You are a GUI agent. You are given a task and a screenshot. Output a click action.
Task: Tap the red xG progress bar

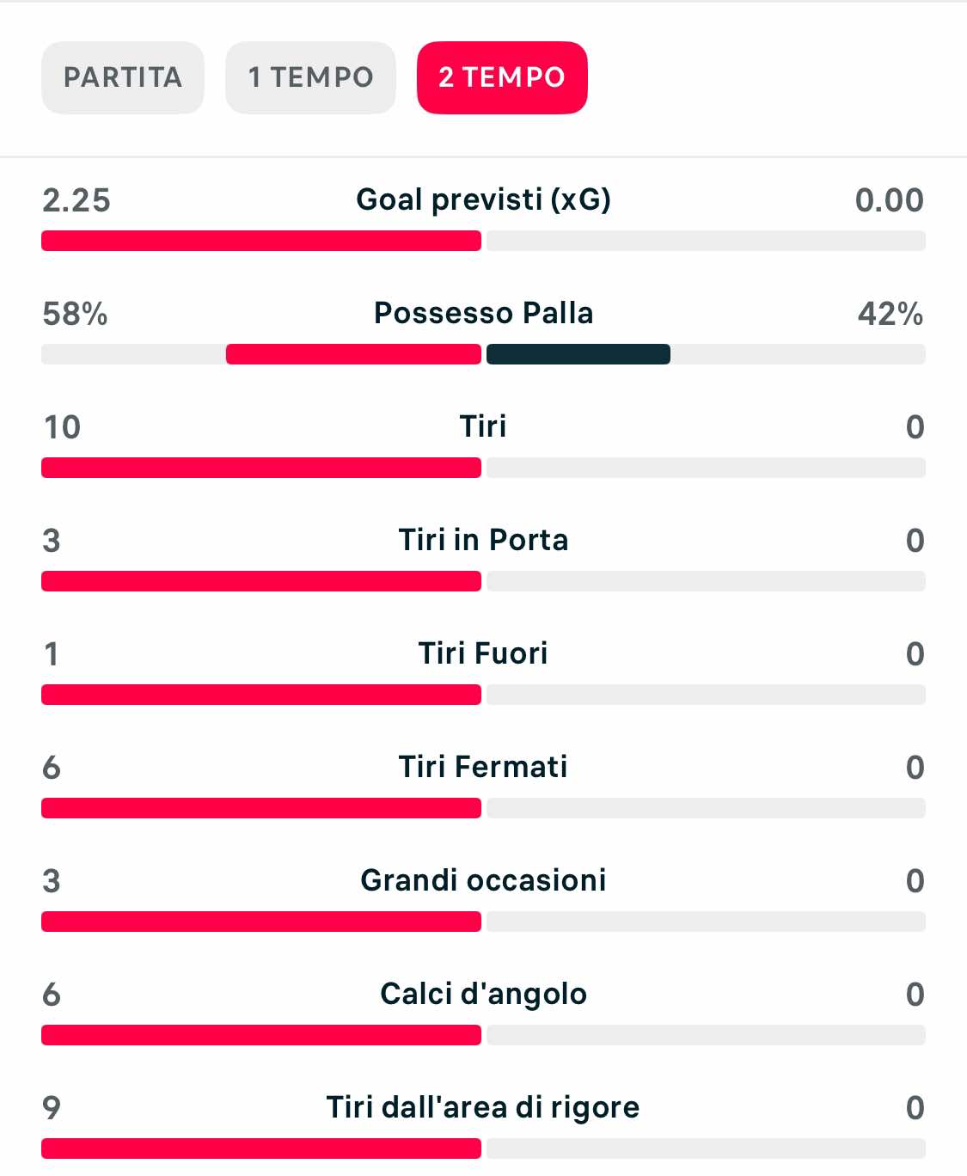pos(261,241)
